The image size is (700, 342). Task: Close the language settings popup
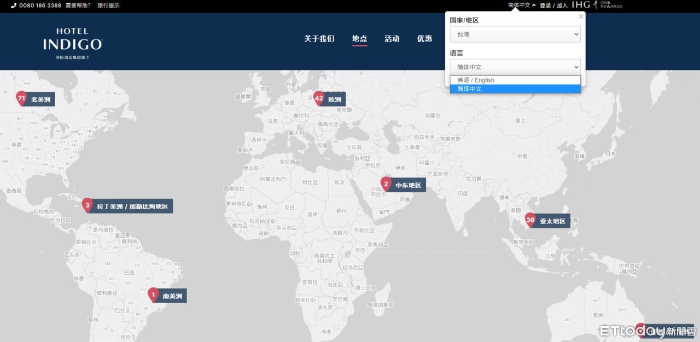pos(581,16)
